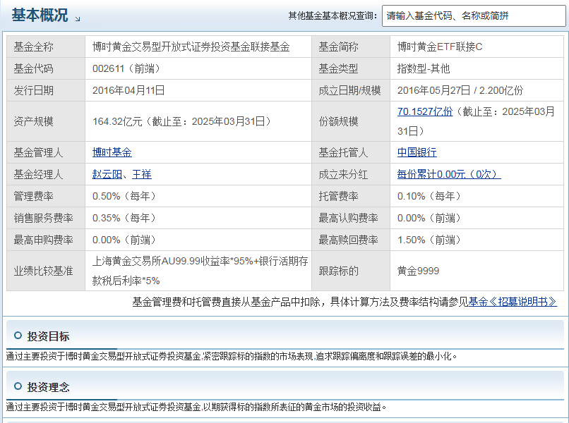Select the 销售服务费率 label cell

(46, 218)
